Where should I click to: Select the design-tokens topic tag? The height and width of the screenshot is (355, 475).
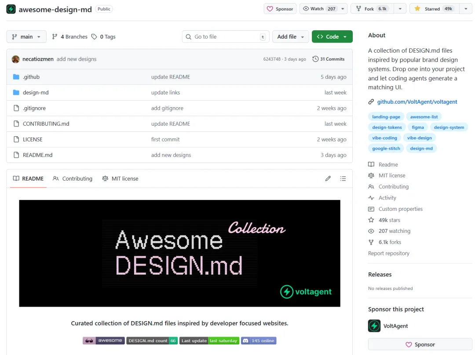(x=387, y=127)
